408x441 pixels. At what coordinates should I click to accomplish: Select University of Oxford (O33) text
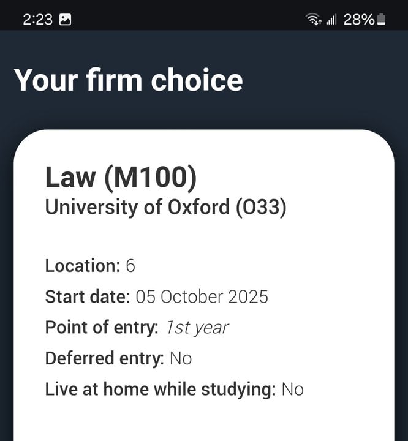(165, 207)
